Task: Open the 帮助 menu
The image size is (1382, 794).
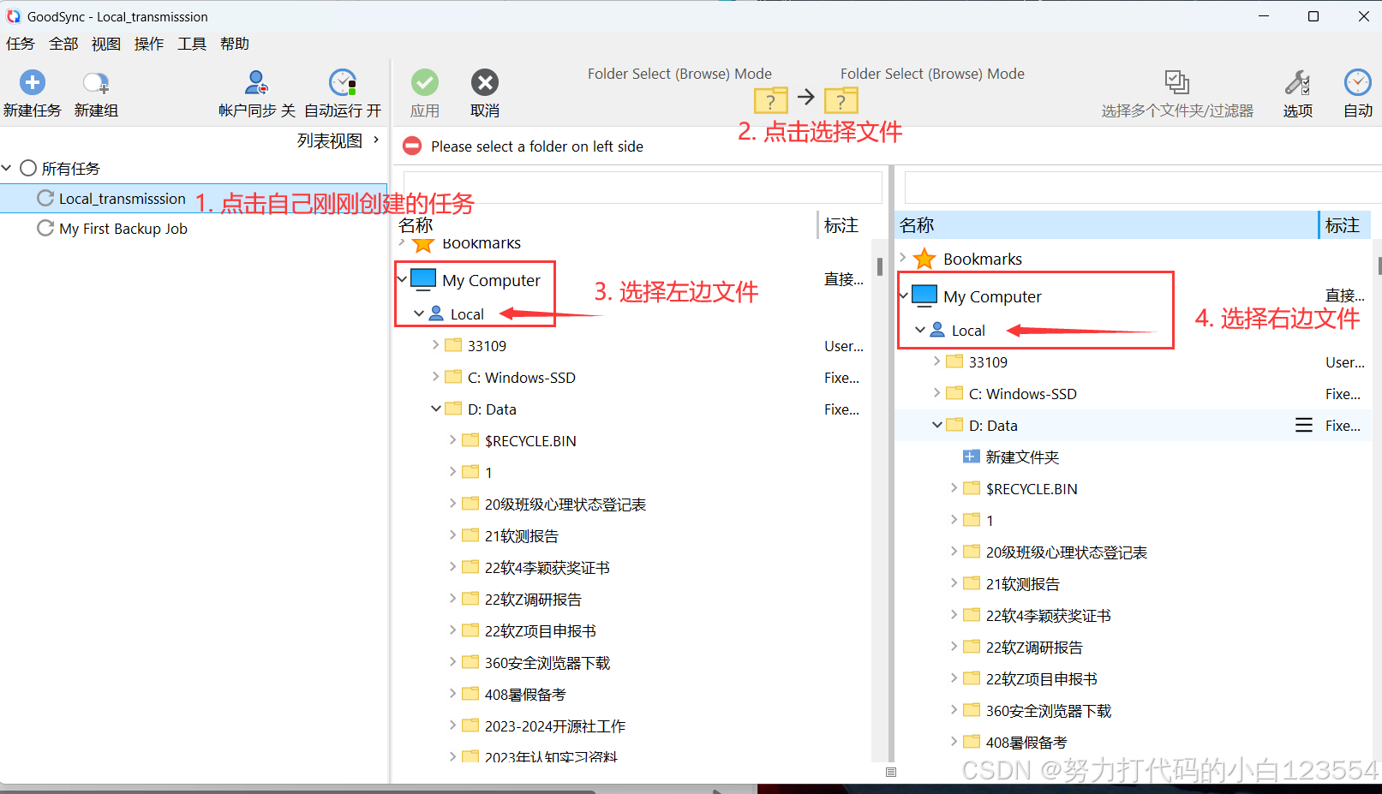Action: pyautogui.click(x=235, y=44)
